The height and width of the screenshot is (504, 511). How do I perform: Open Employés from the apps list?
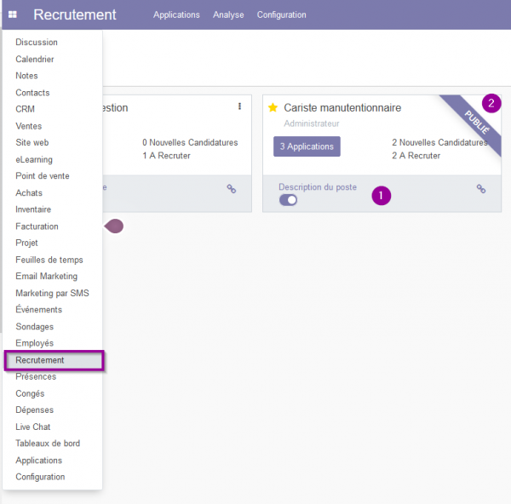[x=34, y=343]
